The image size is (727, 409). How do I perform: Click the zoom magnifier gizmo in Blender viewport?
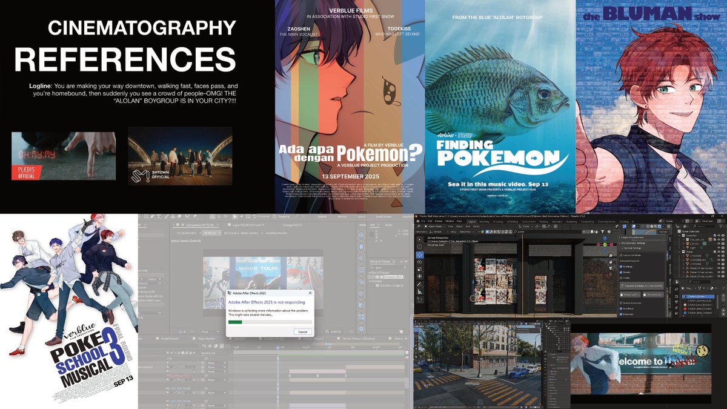coord(611,255)
